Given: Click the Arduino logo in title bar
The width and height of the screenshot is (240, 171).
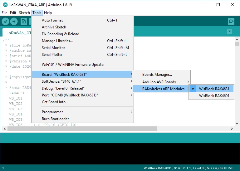Looking at the screenshot, I should [x=5, y=5].
